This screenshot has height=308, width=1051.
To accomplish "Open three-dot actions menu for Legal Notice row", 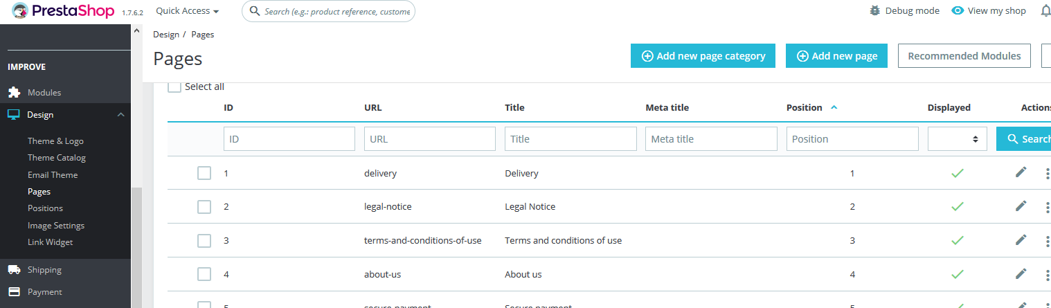I will [1047, 207].
